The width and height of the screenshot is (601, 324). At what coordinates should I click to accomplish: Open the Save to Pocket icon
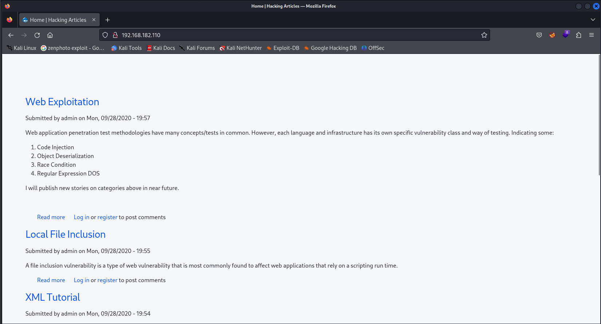tap(539, 35)
